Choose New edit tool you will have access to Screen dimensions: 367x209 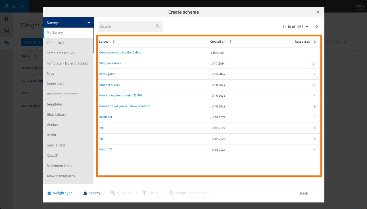(x=125, y=106)
